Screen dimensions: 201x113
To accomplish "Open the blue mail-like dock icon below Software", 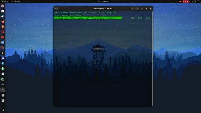I will 3,16.
